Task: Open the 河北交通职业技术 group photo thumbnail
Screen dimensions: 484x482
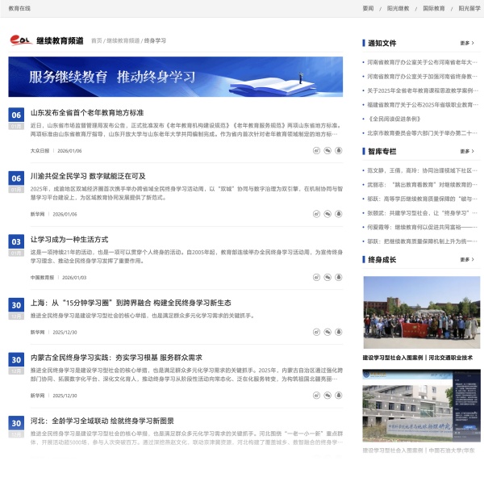Action: [421, 312]
